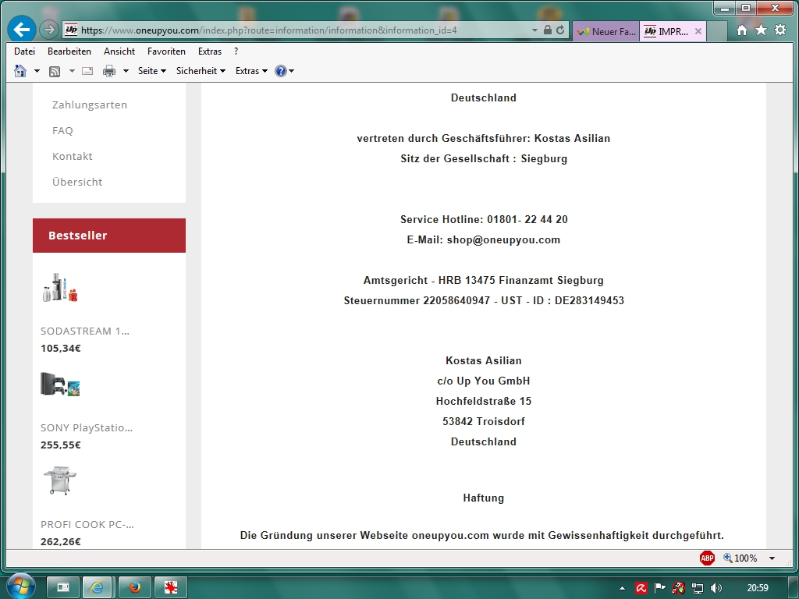
Task: Open the SONY PlayStation bestseller thumbnail
Action: click(x=60, y=385)
